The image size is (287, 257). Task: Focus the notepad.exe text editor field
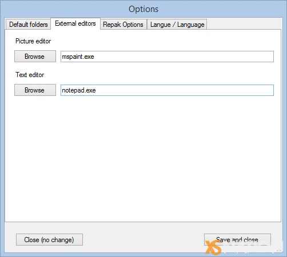(167, 90)
